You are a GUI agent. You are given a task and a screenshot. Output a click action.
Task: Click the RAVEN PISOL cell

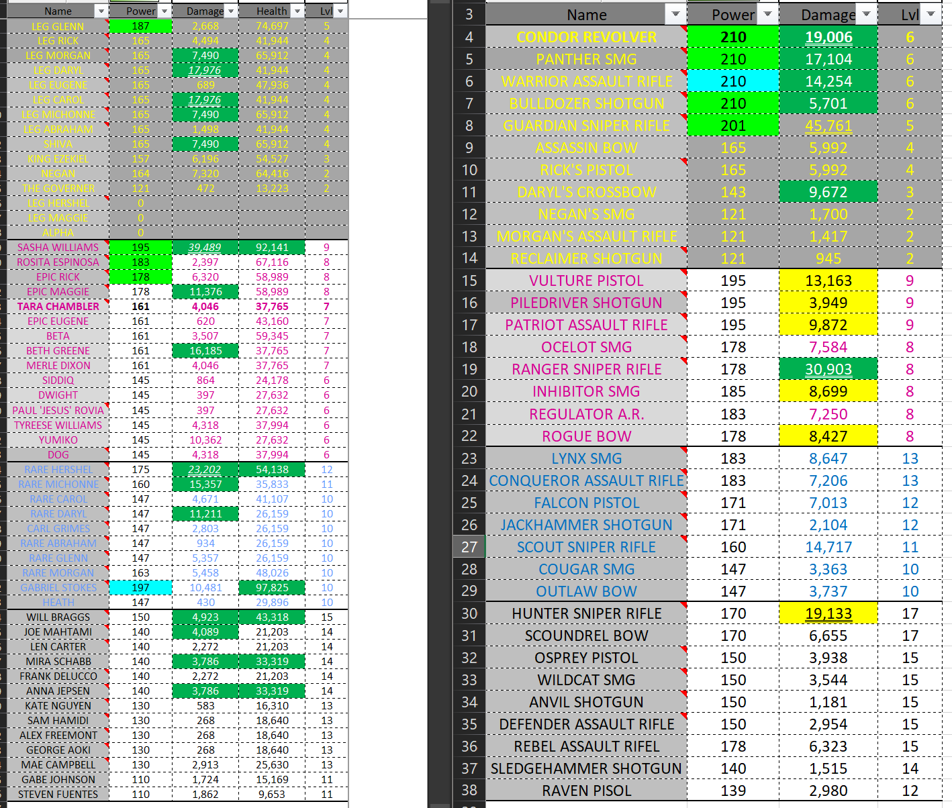click(586, 791)
